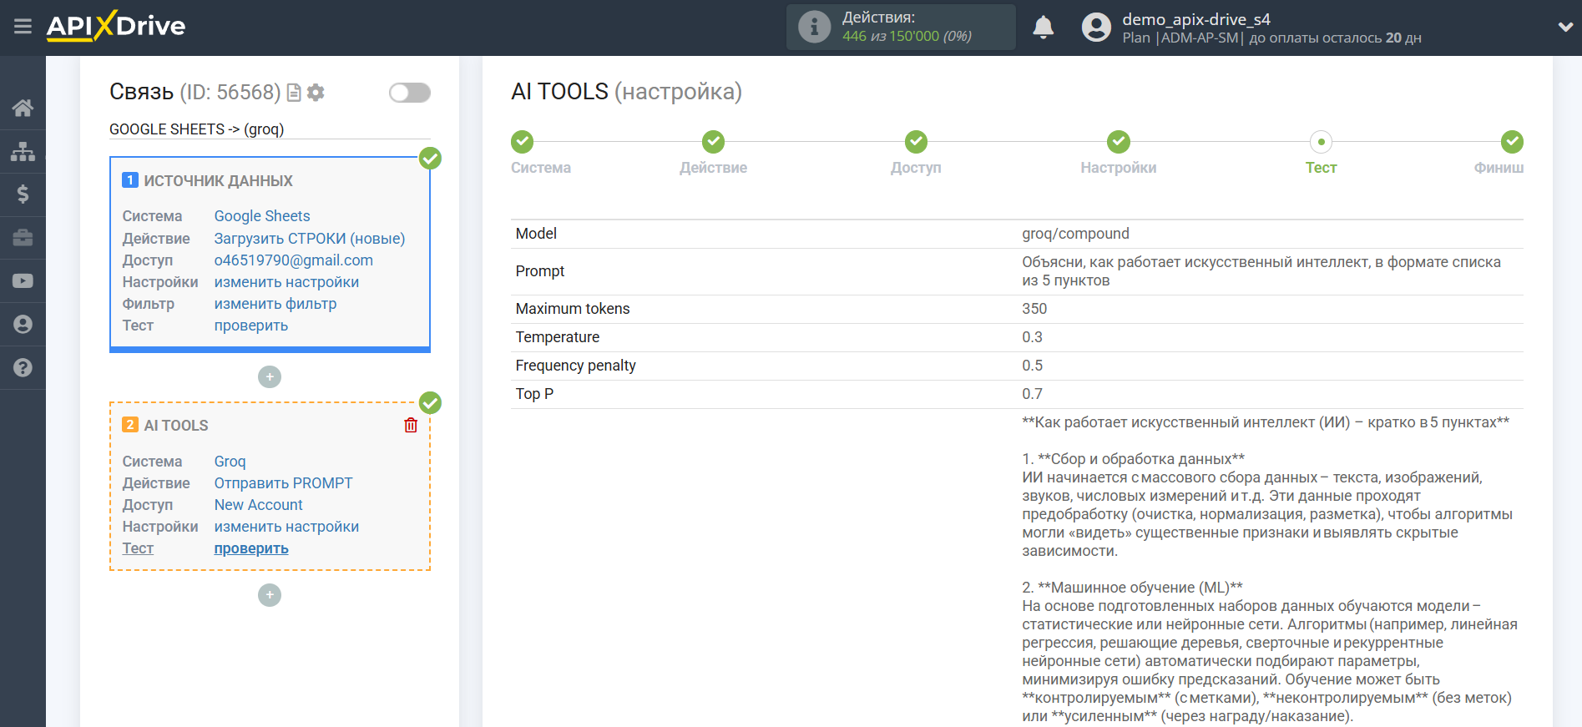Add a block below AI TOOLS
1582x727 pixels.
[270, 595]
